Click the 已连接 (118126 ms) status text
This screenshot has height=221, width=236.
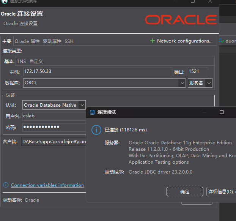[126, 130]
